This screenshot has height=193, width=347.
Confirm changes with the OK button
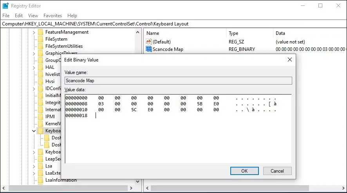(244, 171)
